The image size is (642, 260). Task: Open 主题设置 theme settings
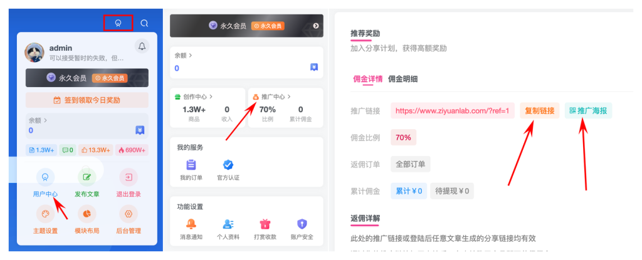tap(45, 220)
